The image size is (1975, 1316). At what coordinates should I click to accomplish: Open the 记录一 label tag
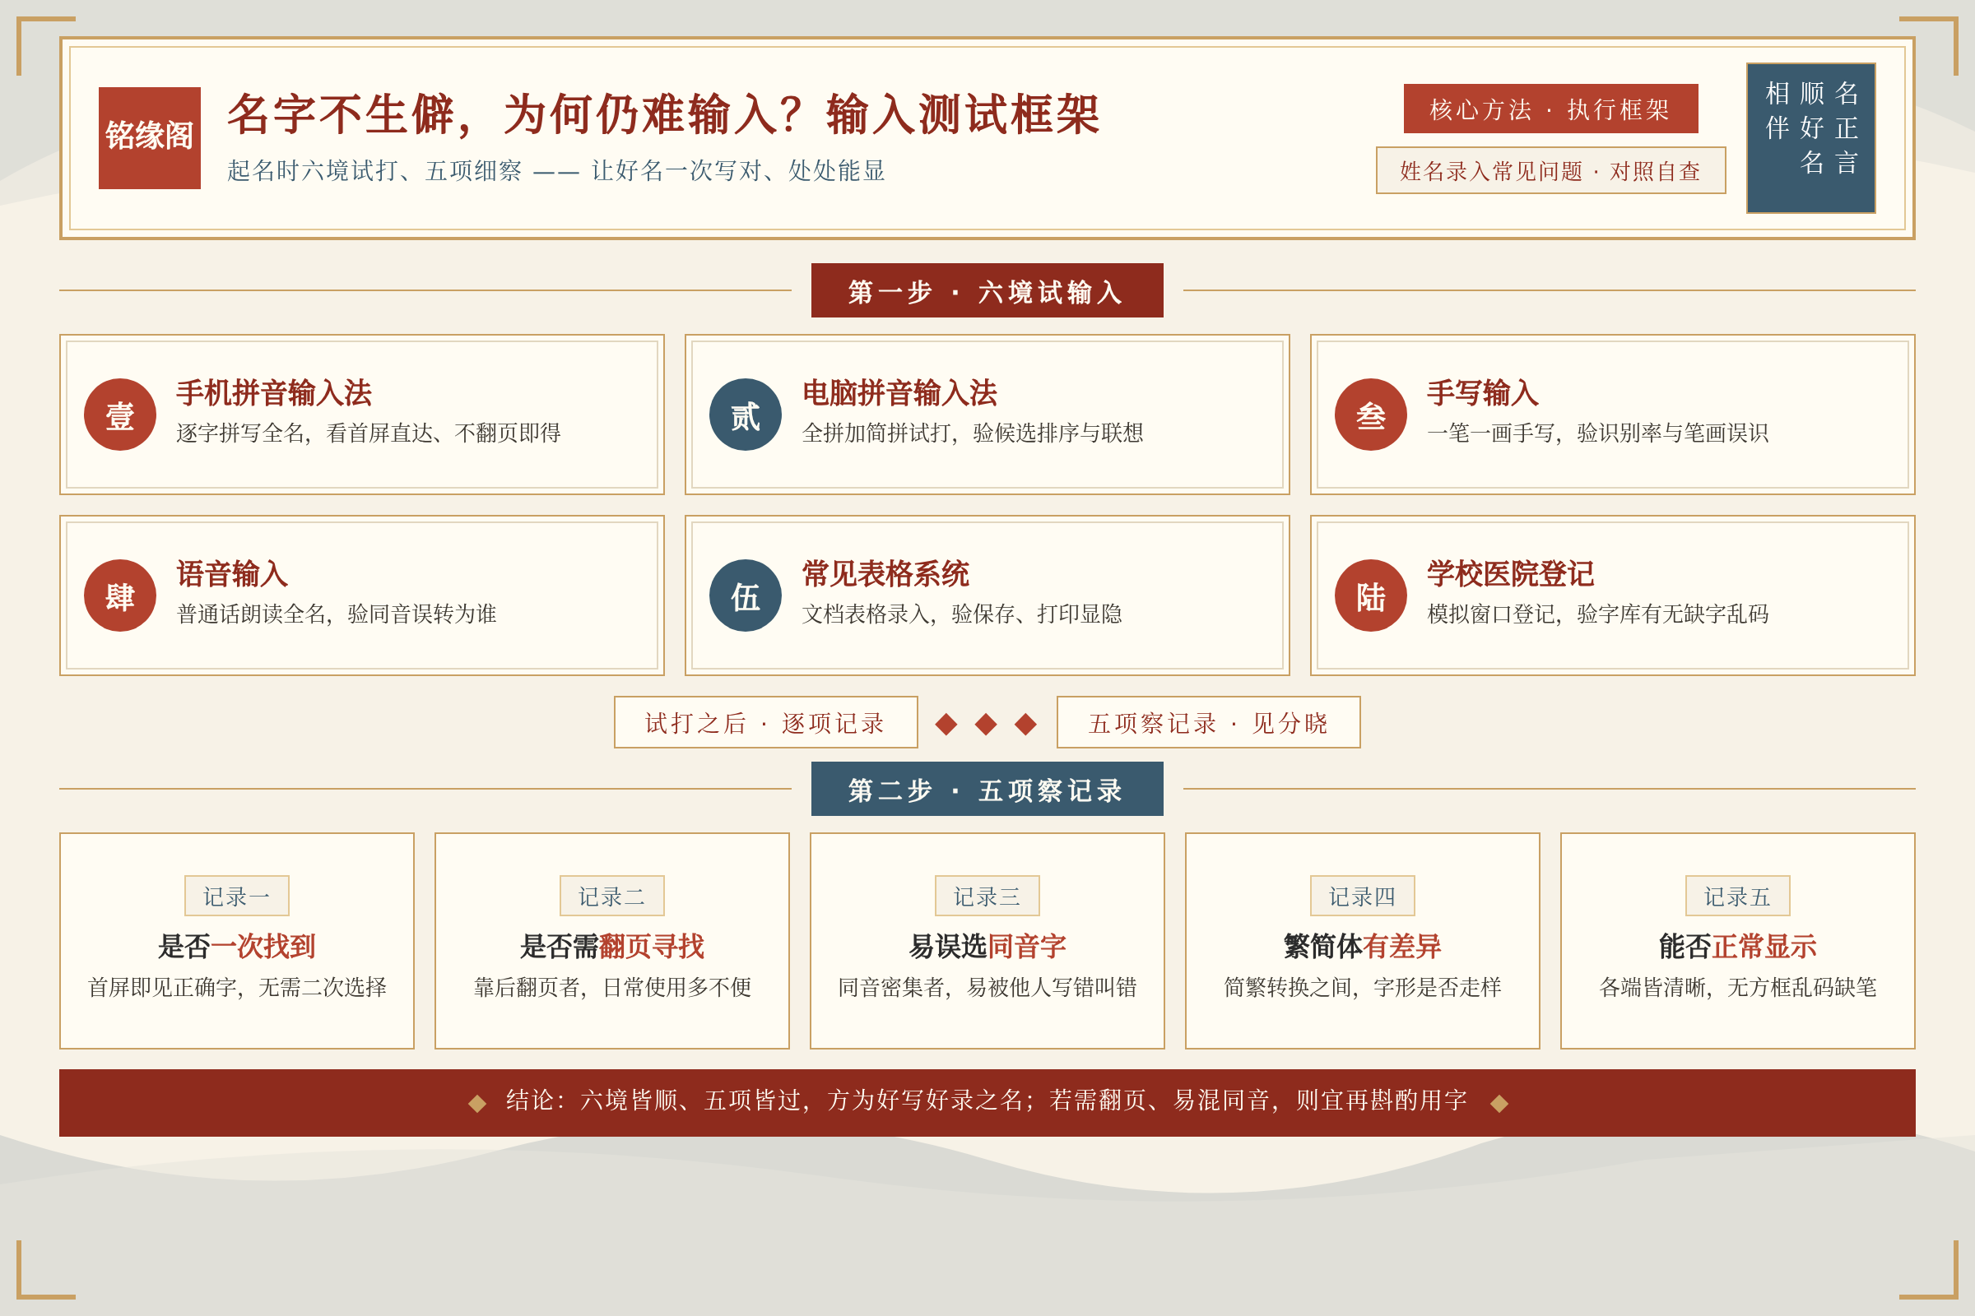click(x=237, y=897)
